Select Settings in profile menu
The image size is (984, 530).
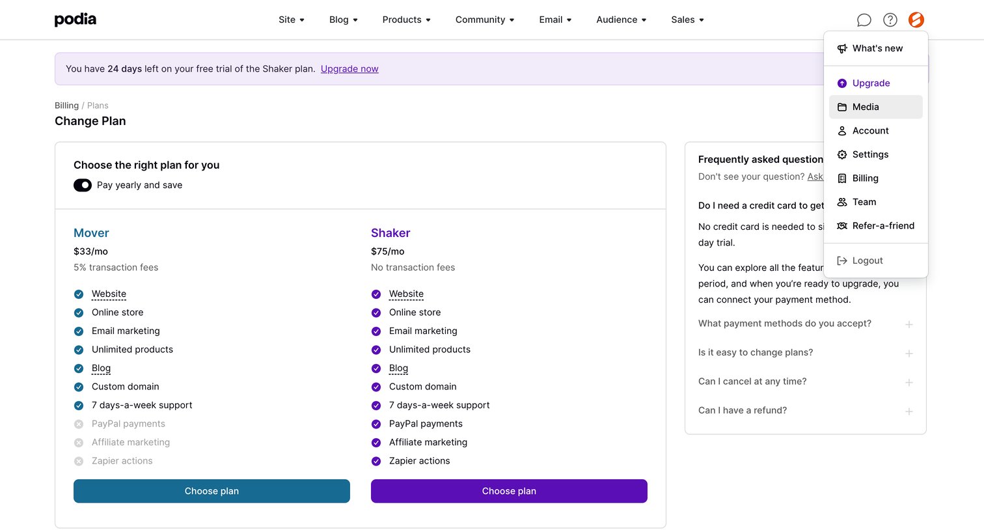[x=876, y=154]
